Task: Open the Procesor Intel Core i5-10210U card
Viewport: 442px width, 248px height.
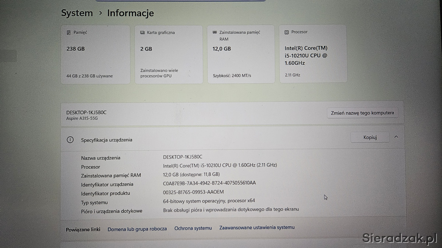Action: (x=313, y=54)
